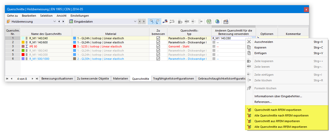Open the Einstellungen menu
The height and width of the screenshot is (136, 333).
click(x=80, y=16)
